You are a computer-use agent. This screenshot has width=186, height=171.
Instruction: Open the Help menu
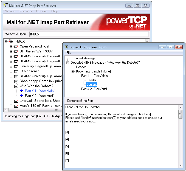pyautogui.click(x=55, y=11)
